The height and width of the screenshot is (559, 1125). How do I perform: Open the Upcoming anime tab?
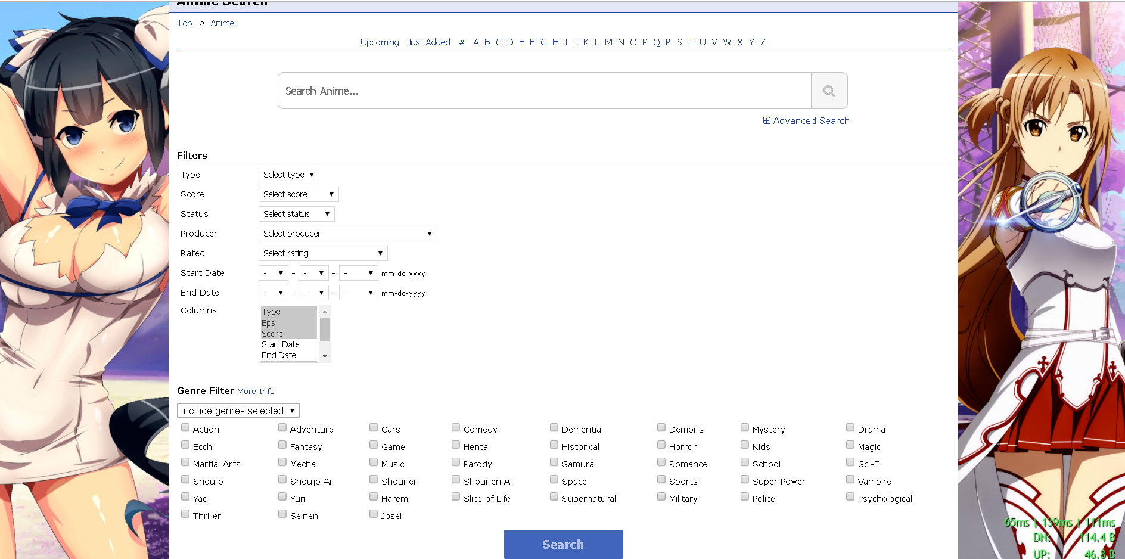click(x=380, y=42)
